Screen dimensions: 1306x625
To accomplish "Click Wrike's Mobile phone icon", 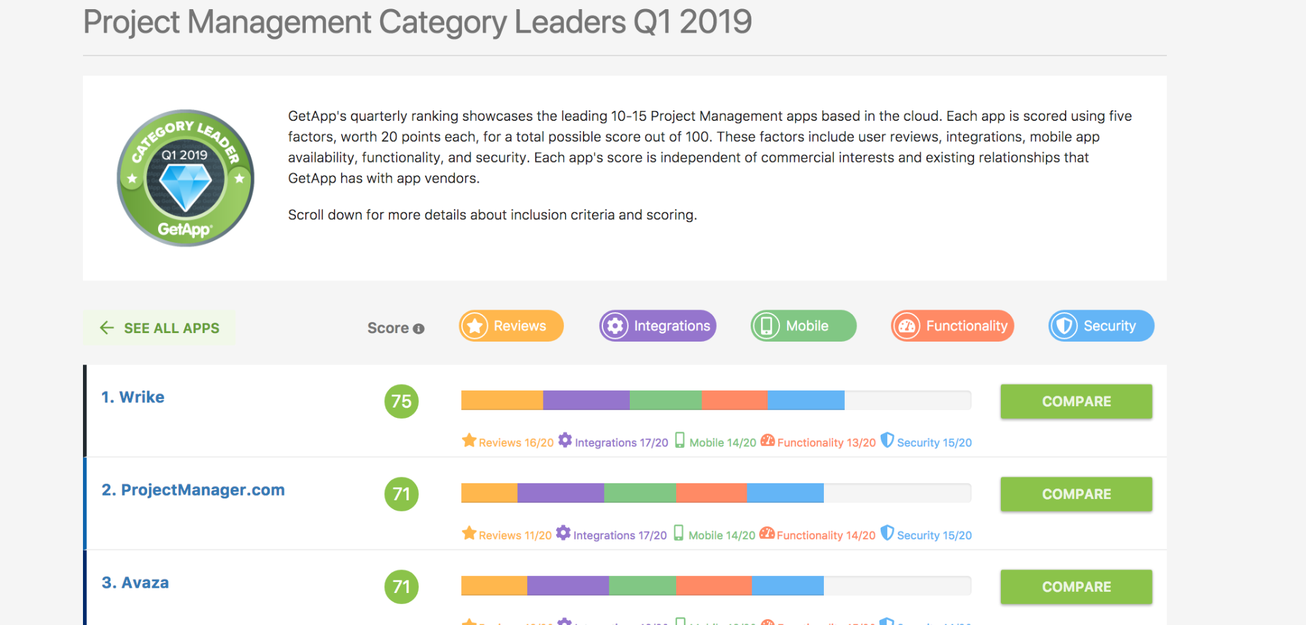I will pyautogui.click(x=679, y=440).
